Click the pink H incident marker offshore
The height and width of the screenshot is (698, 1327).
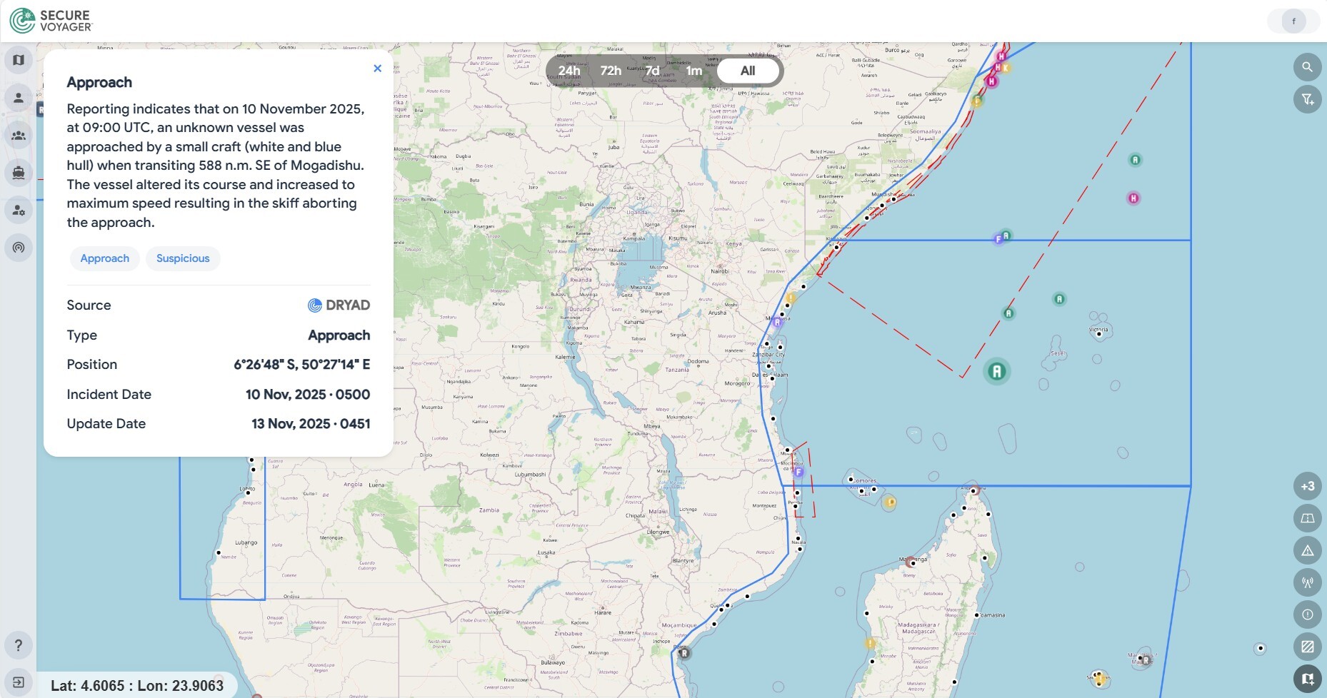(x=1133, y=198)
